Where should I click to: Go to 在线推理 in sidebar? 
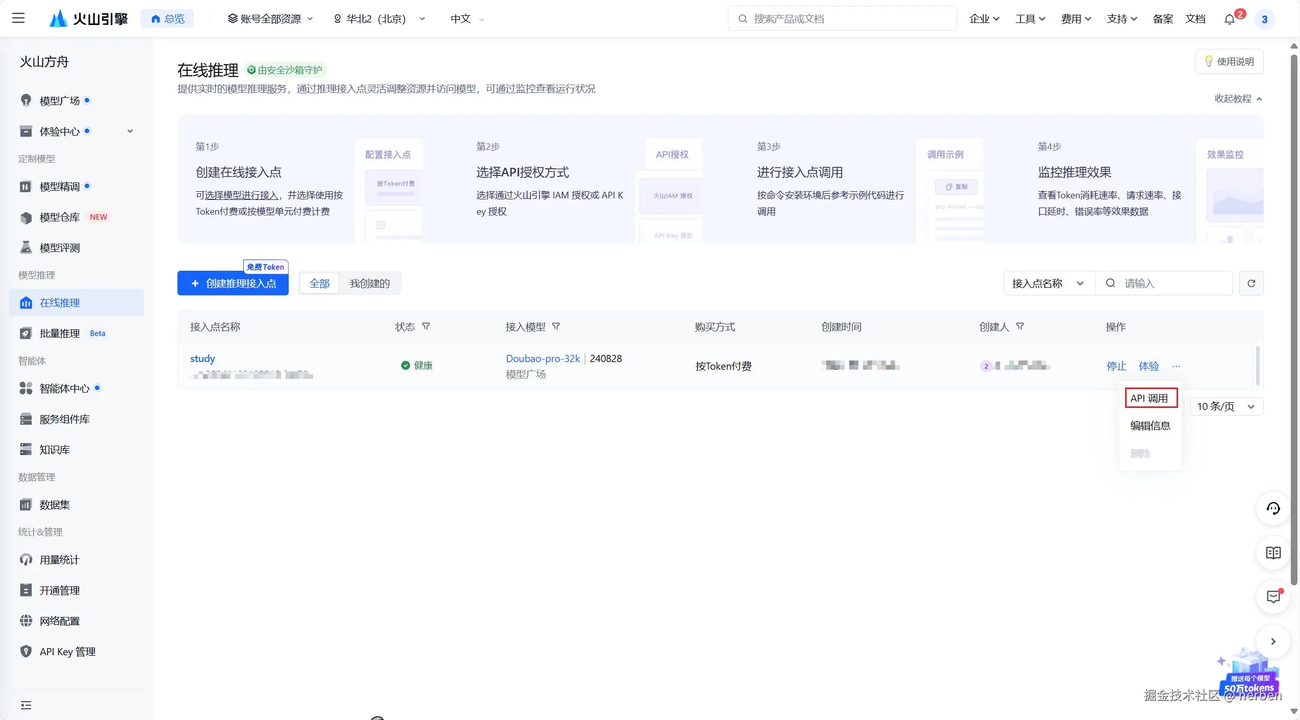pos(77,303)
